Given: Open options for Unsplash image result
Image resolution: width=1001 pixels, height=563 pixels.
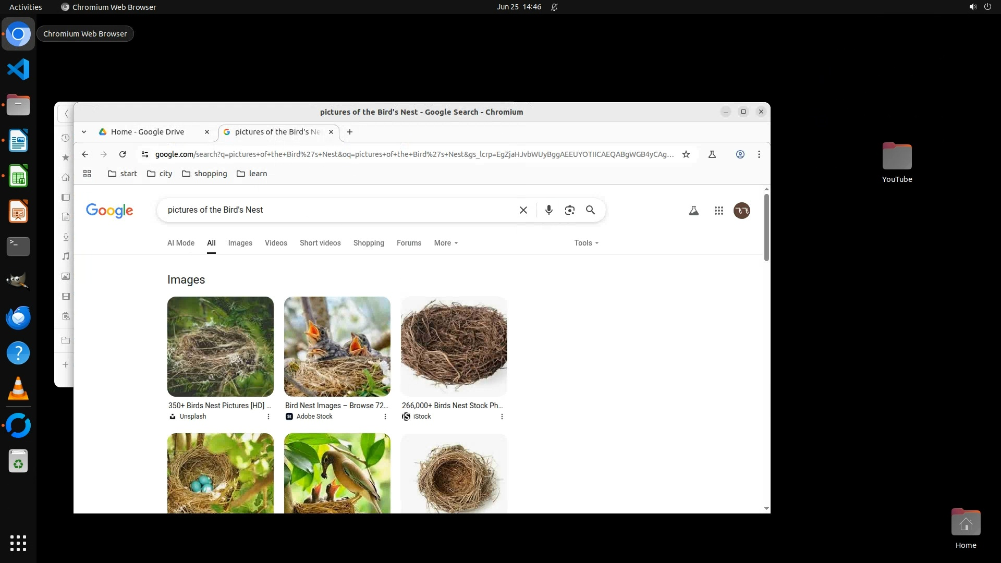Looking at the screenshot, I should click(x=268, y=417).
